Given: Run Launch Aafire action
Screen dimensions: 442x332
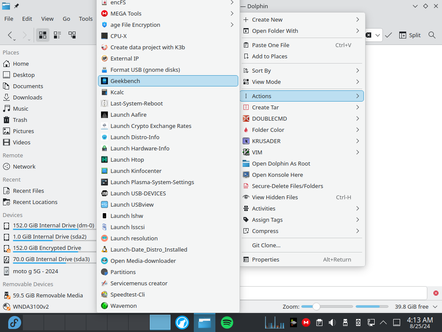Looking at the screenshot, I should [168, 115].
